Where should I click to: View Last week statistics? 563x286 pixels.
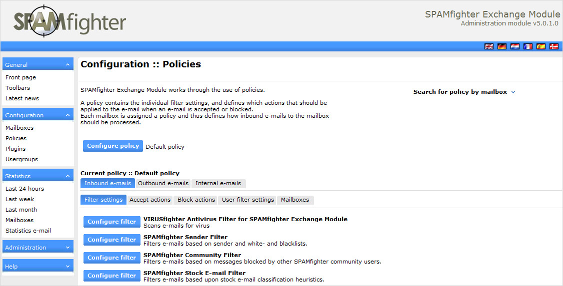[x=19, y=199]
